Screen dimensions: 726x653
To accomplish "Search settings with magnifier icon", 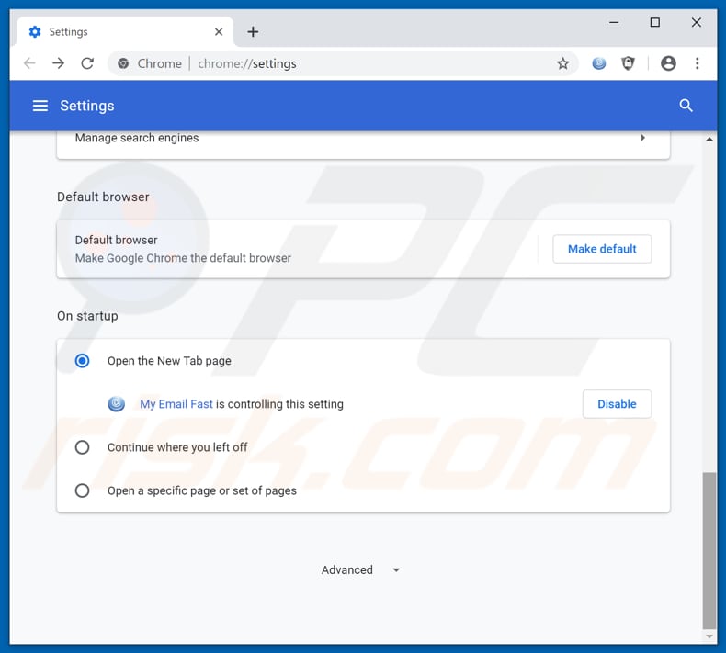I will coord(686,106).
